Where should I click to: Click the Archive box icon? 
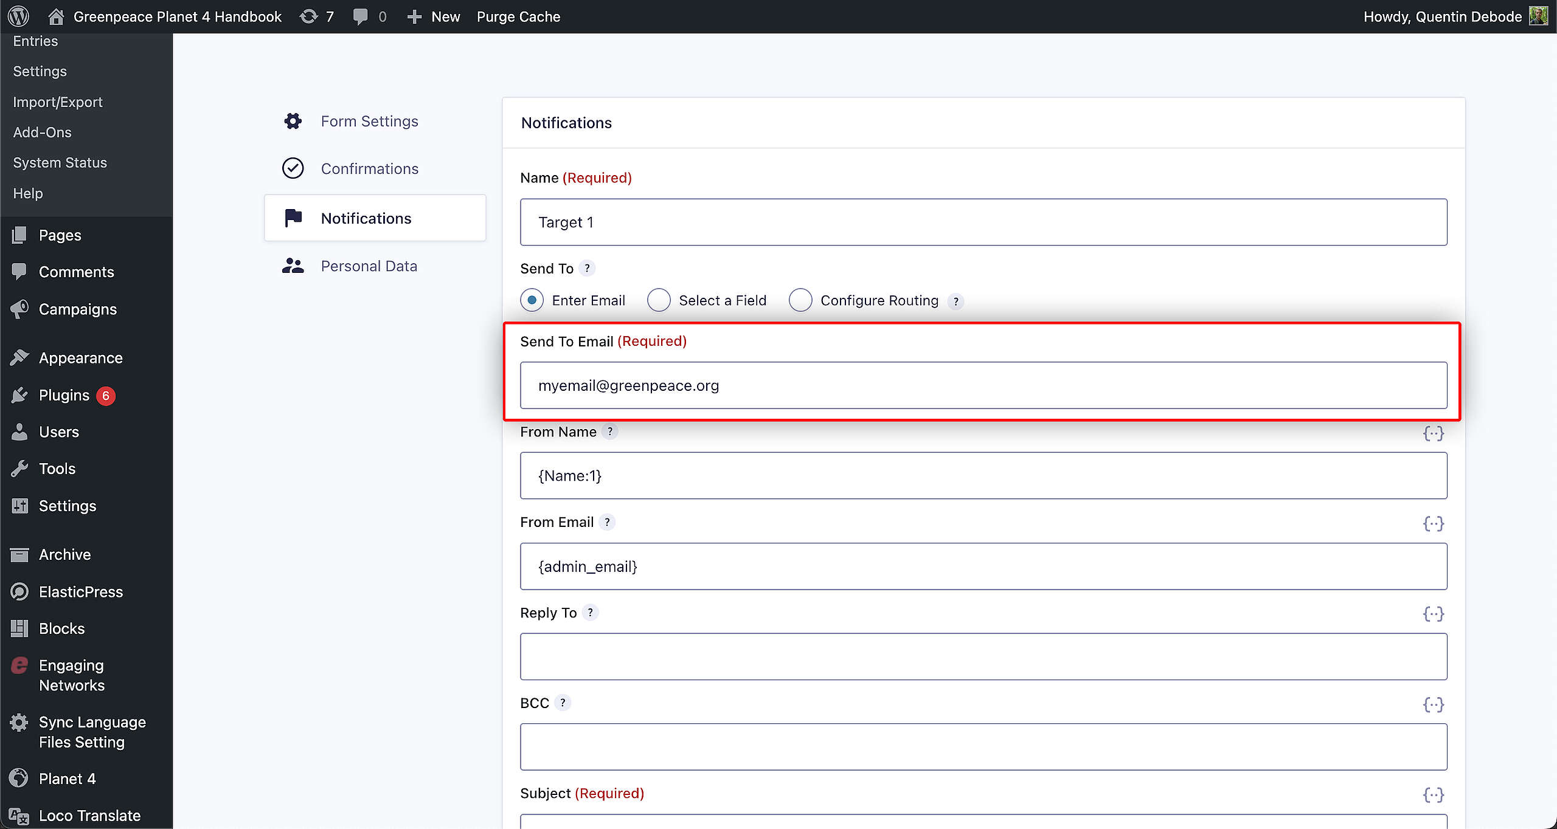click(19, 554)
